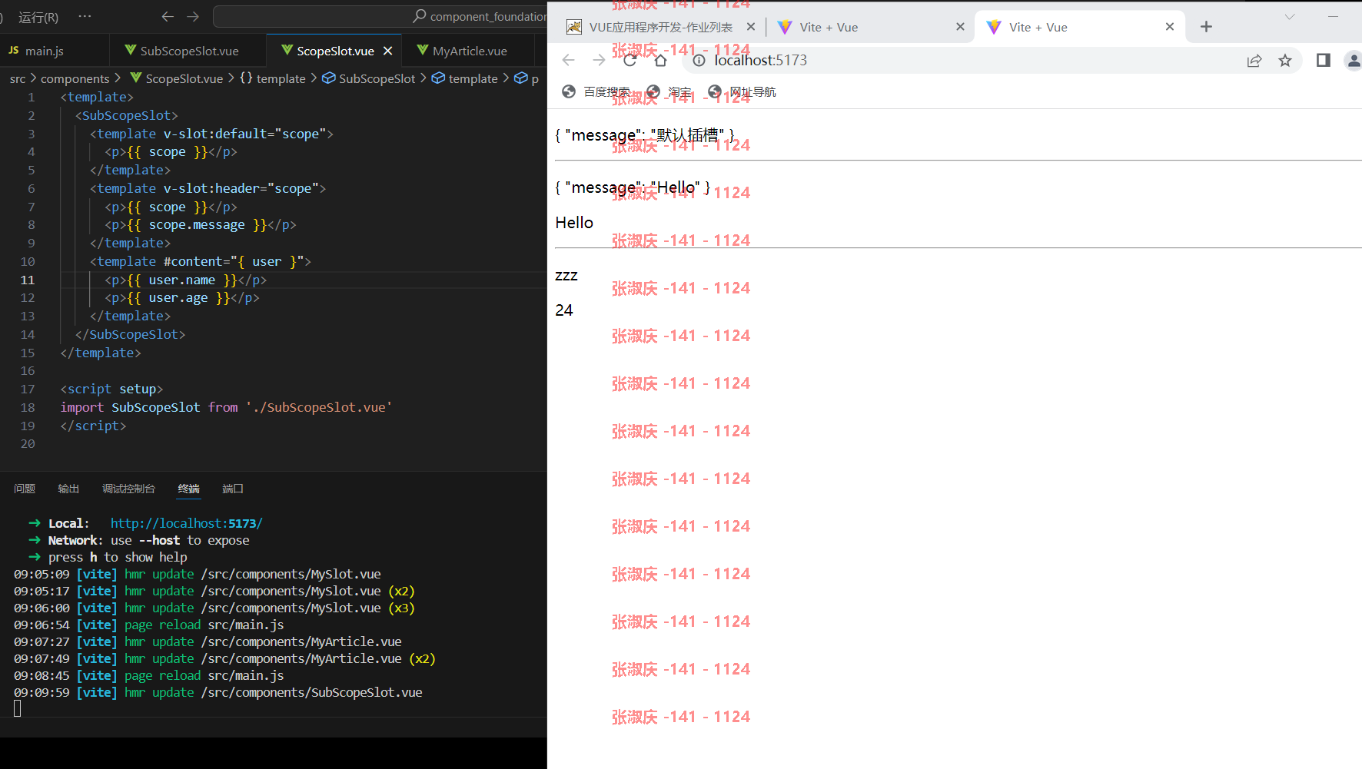
Task: Select the ScopeSlot.vue editor tab
Action: (335, 51)
